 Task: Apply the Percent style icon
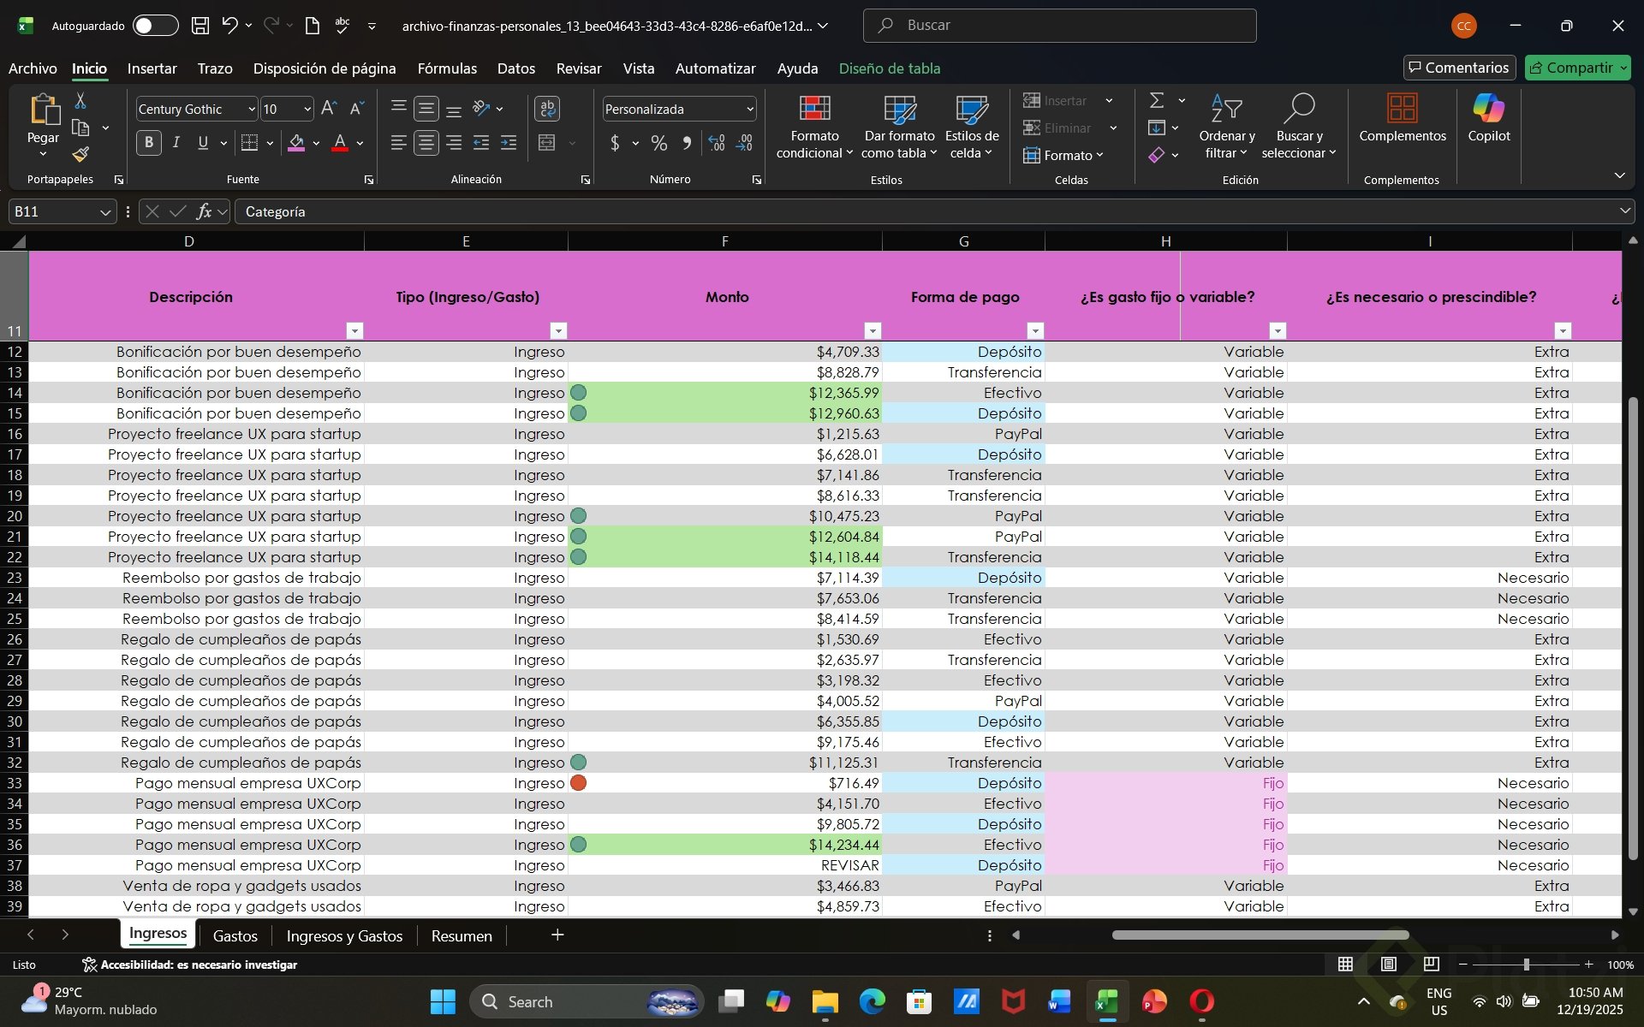658,143
